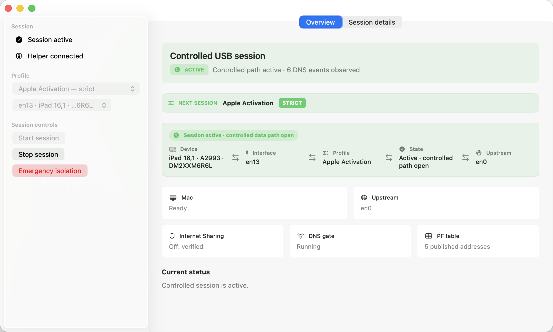Minimize the window with the yellow button
553x332 pixels.
tap(20, 8)
